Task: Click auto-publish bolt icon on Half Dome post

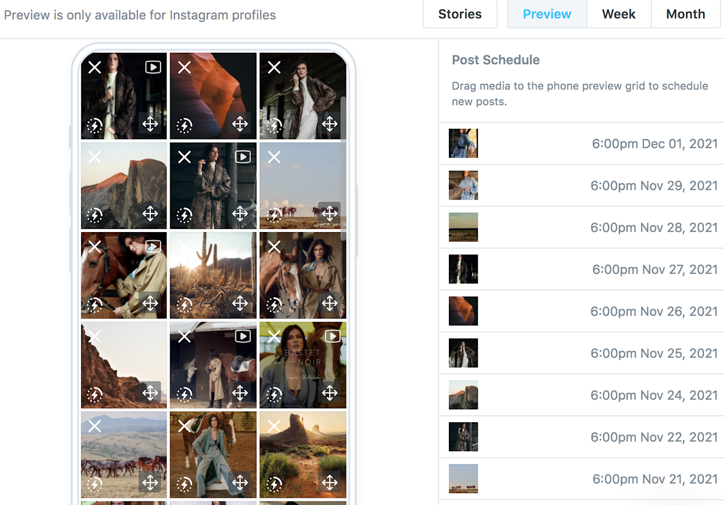Action: click(95, 216)
